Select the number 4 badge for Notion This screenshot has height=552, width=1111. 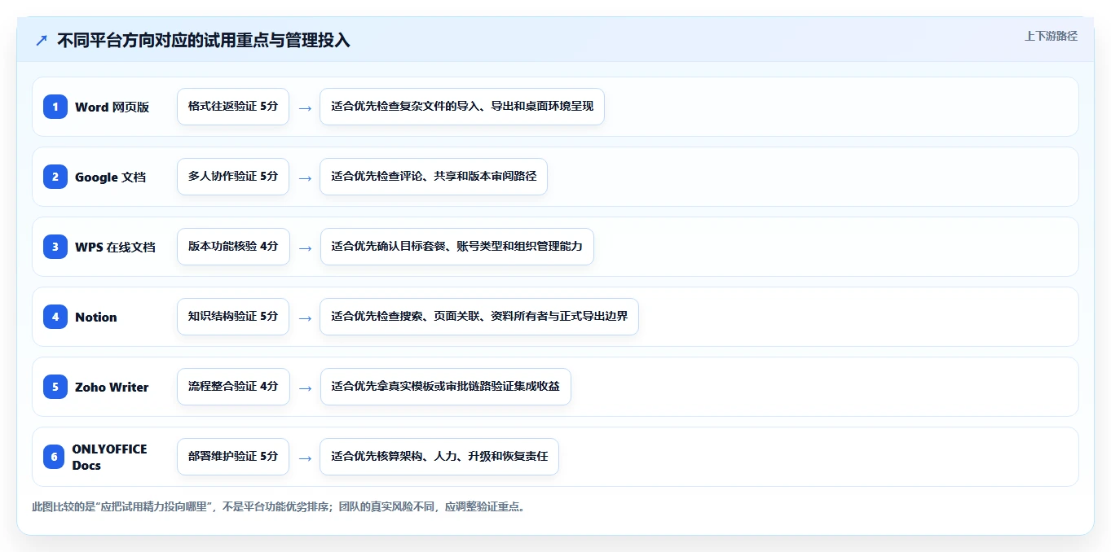point(55,317)
